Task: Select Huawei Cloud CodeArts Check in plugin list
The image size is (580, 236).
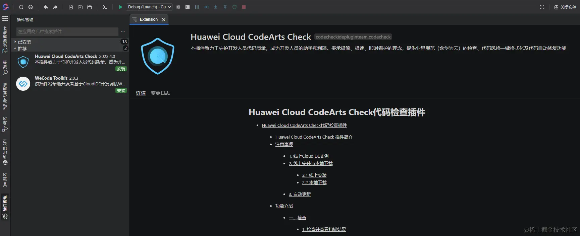Action: pos(70,62)
